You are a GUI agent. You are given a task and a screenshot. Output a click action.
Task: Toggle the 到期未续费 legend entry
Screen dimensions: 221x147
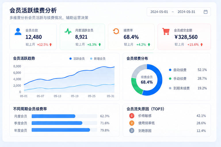(x=179, y=88)
